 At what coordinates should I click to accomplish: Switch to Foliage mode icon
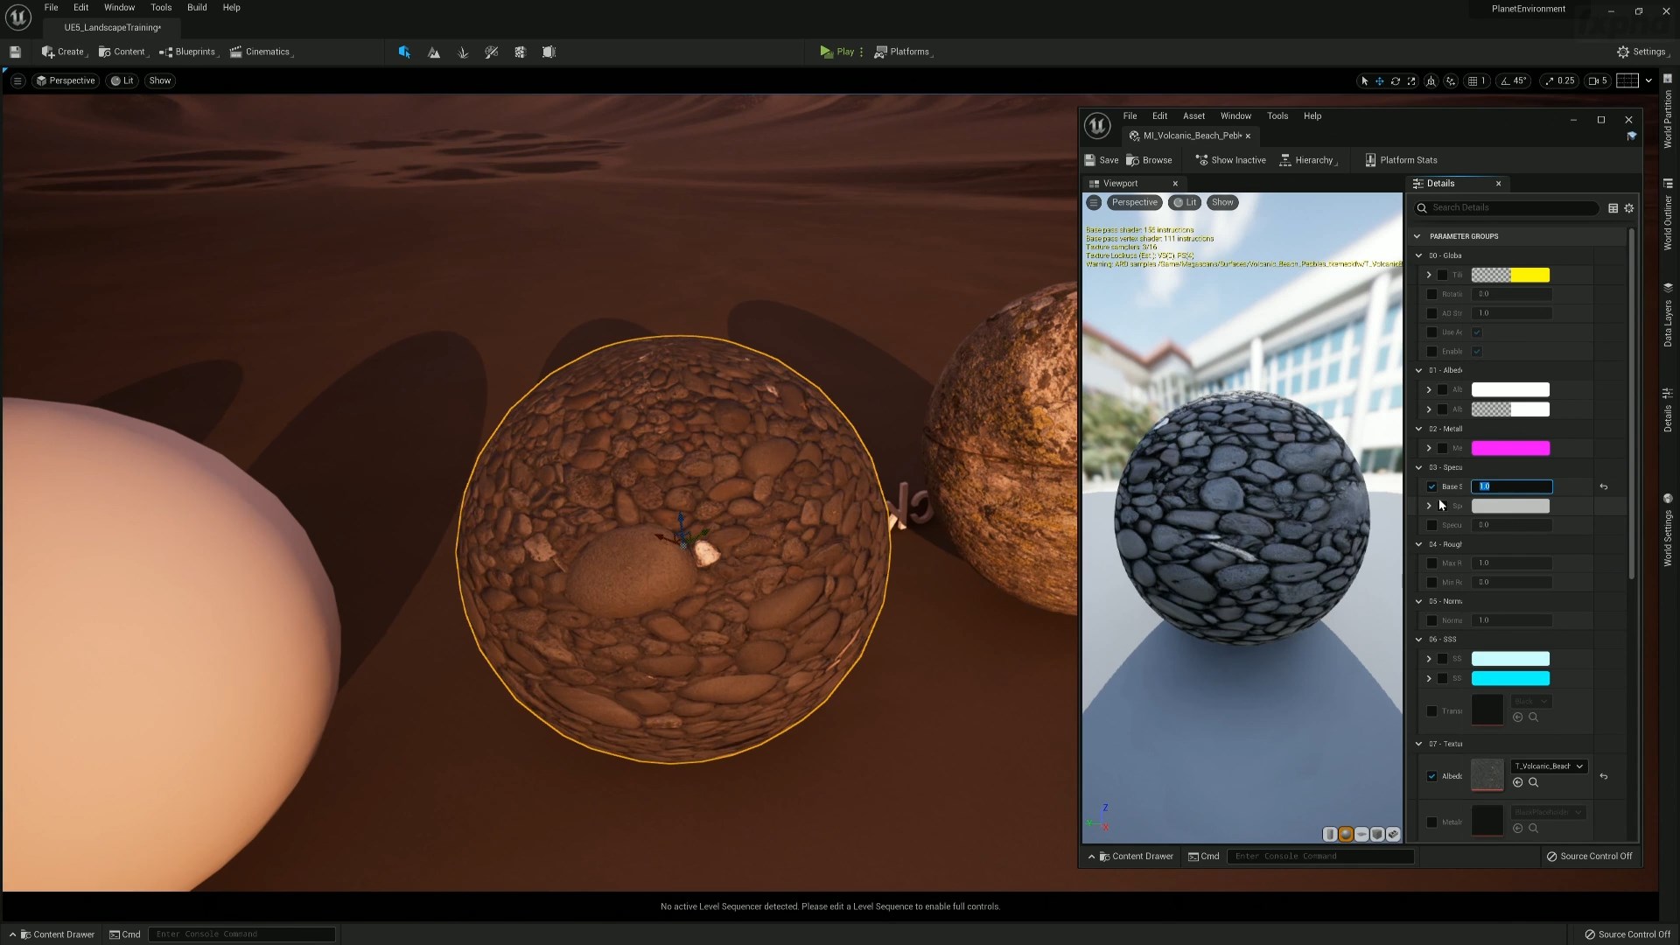(463, 52)
